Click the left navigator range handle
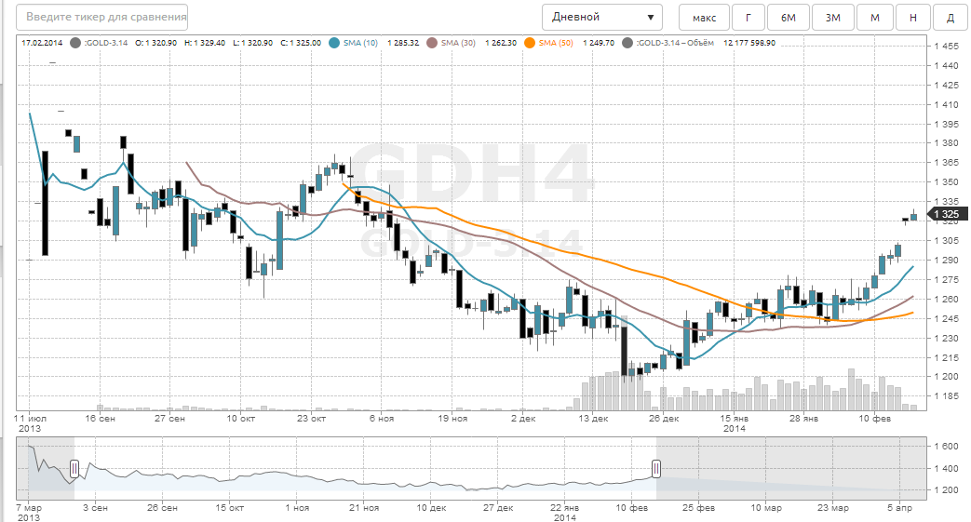971x522 pixels. 74,469
